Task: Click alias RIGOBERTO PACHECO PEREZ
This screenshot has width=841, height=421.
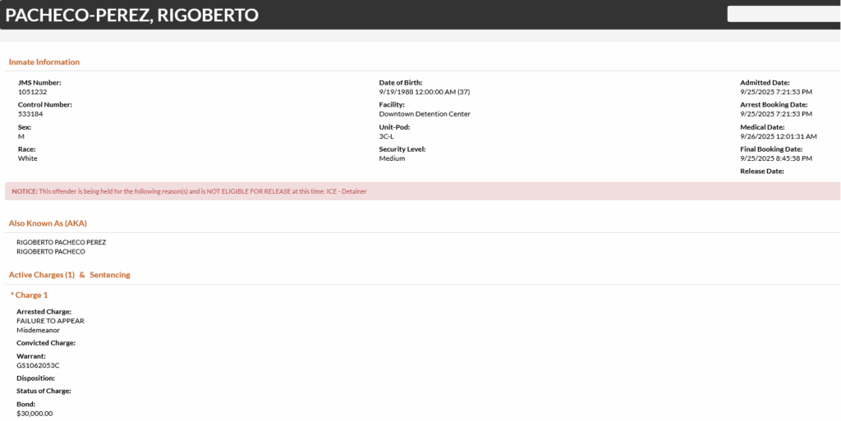Action: [x=61, y=242]
